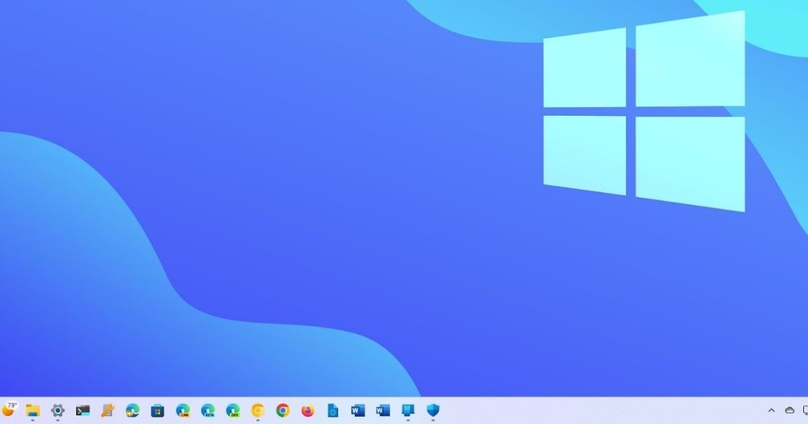Open OneDrive cloud tray icon
808x424 pixels.
pos(790,411)
